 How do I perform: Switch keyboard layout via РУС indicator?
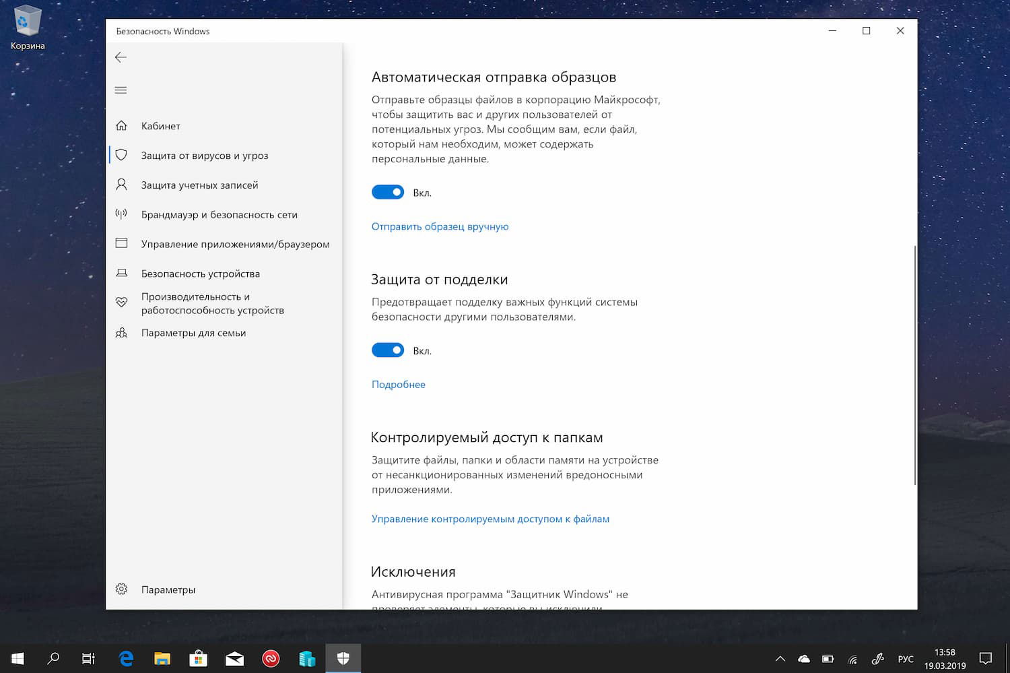[x=906, y=658]
